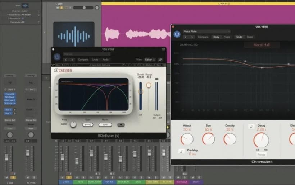Mute the L VOX track in track header

click(x=58, y=8)
